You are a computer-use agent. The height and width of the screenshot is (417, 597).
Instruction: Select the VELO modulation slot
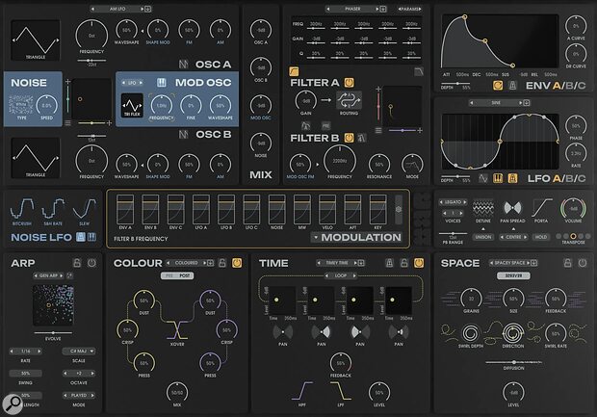[327, 209]
